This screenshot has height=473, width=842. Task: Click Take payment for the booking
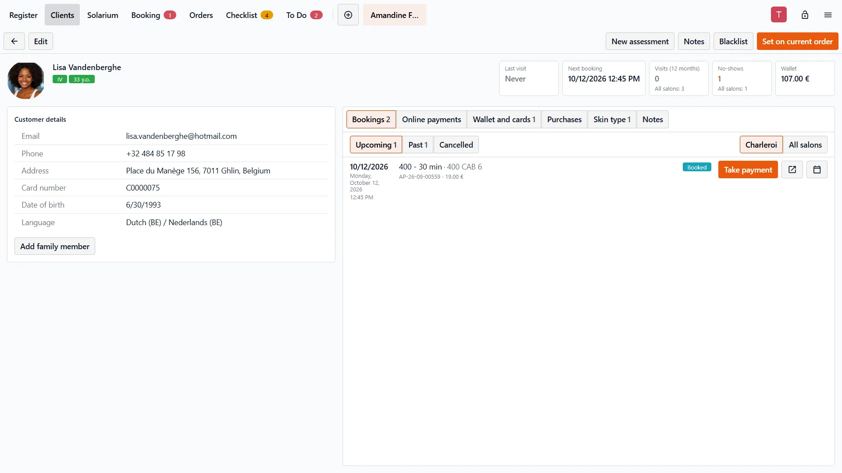[748, 169]
